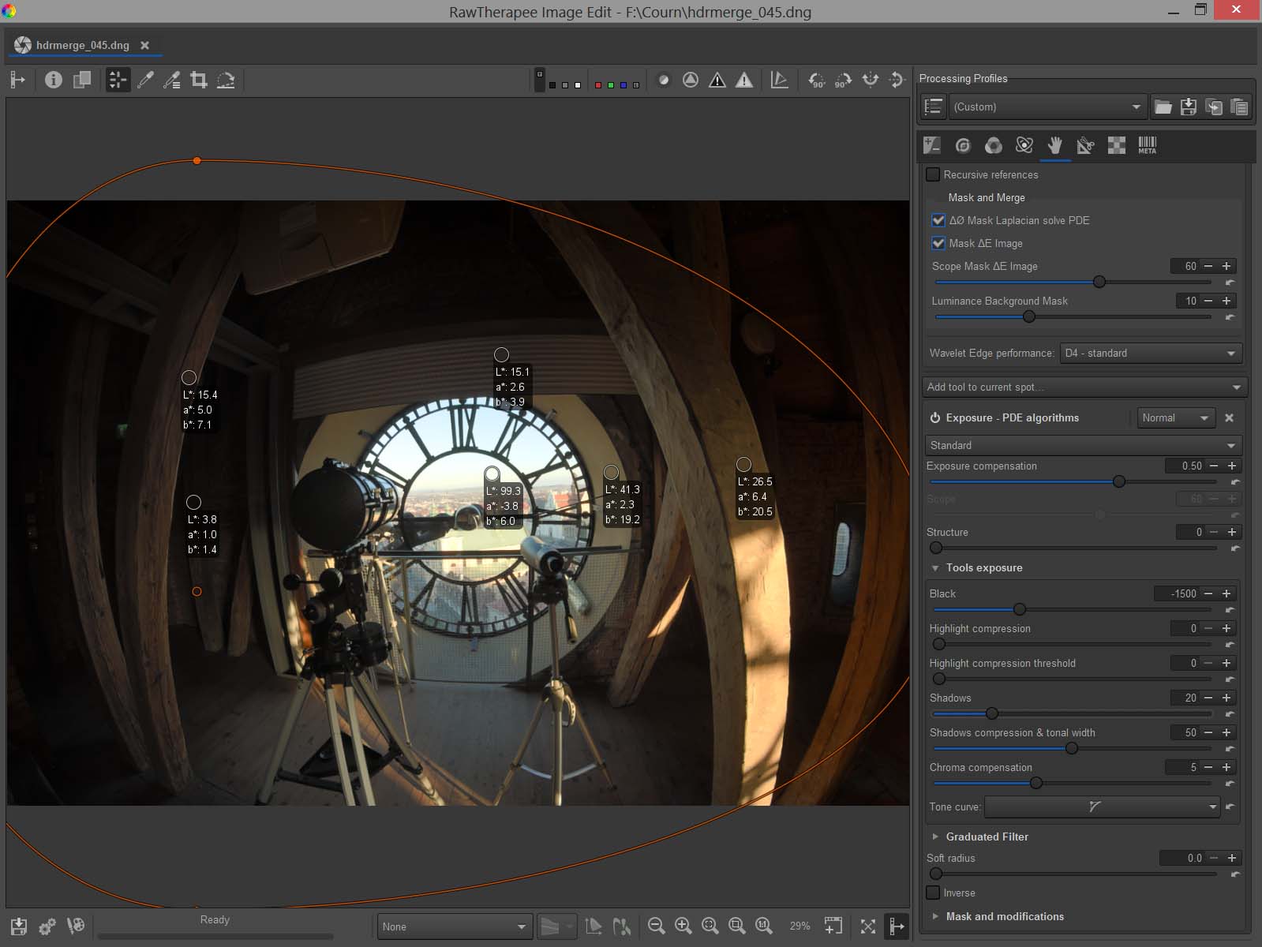Tick the Inverse checkbox

(x=933, y=893)
